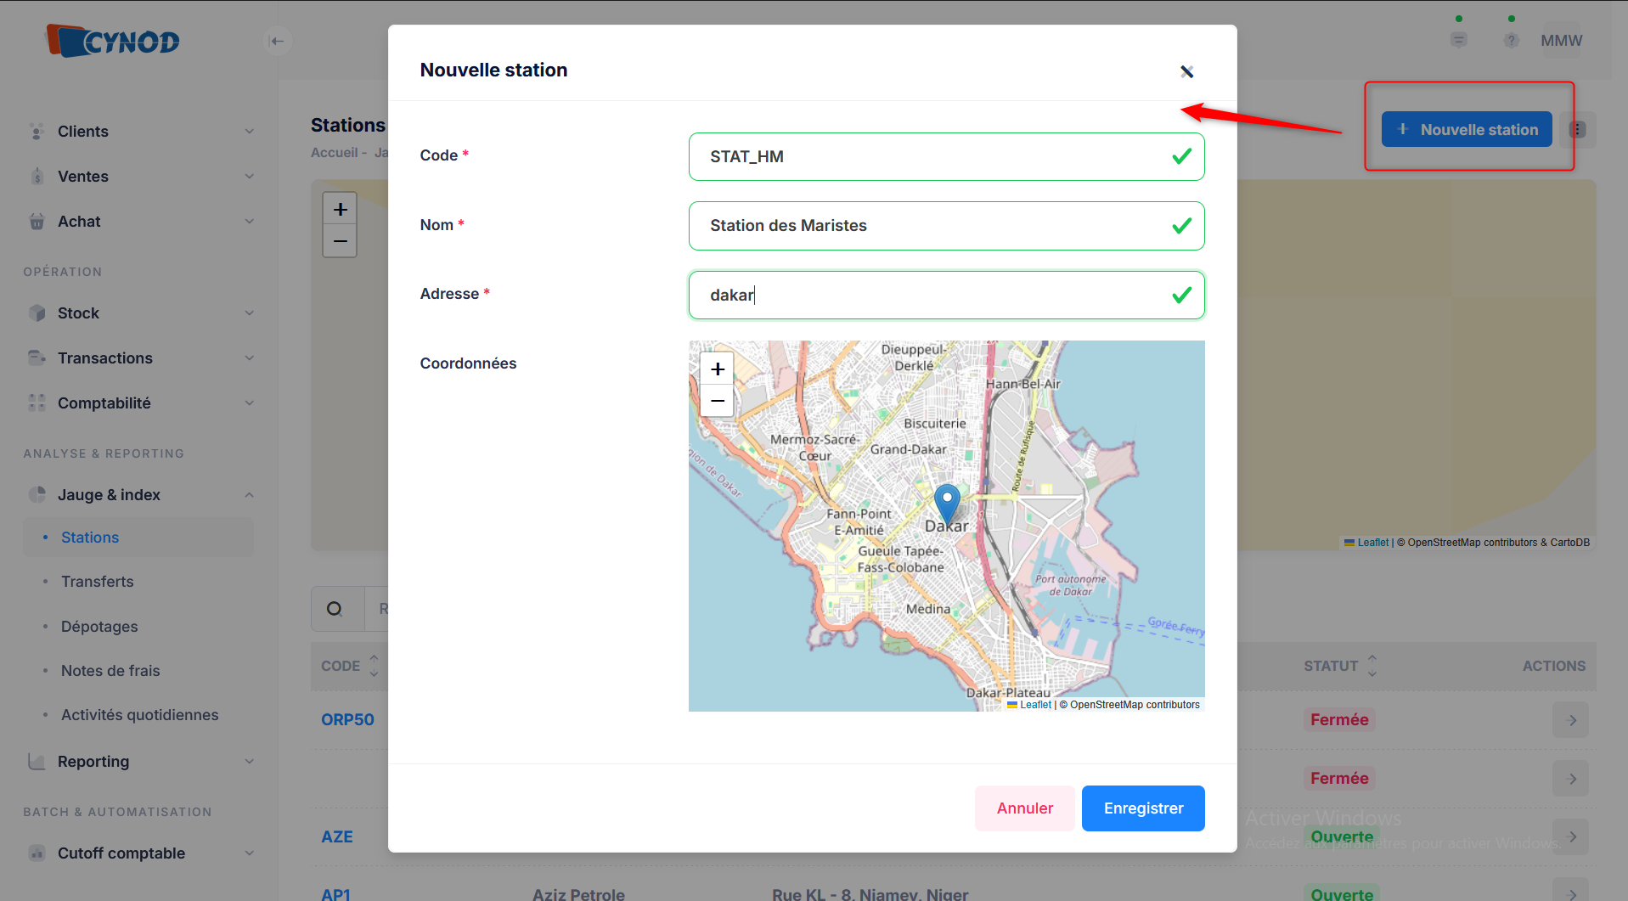
Task: Open the messages icon in header
Action: click(x=1458, y=40)
